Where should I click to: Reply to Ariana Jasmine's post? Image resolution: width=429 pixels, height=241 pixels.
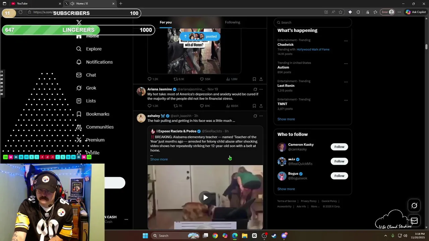click(153, 106)
